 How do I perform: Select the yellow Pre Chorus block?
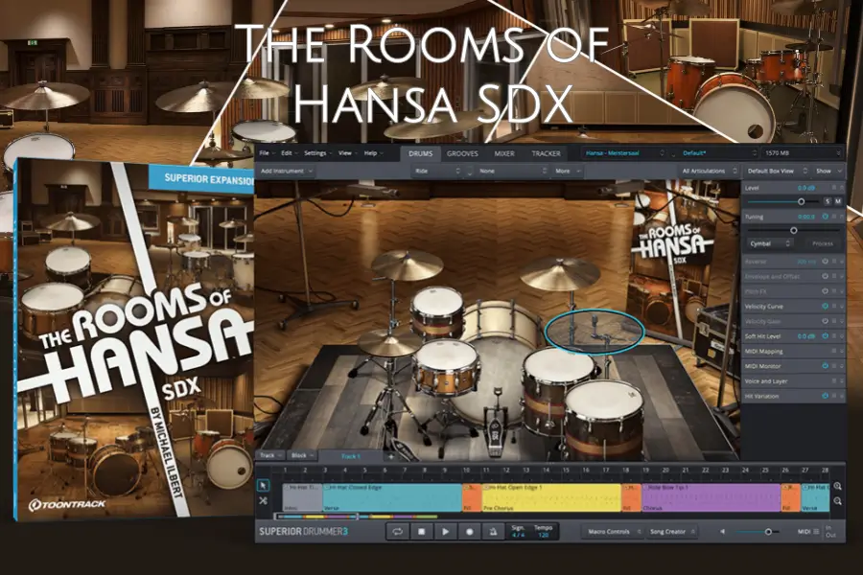coord(551,497)
